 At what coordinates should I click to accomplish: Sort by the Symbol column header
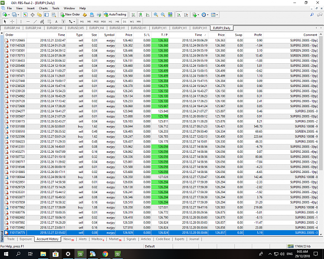(x=109, y=35)
